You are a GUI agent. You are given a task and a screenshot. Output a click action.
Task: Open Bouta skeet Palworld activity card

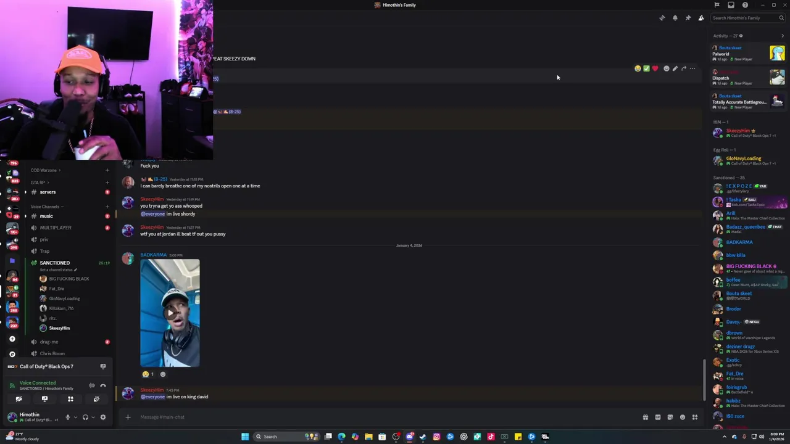(748, 53)
